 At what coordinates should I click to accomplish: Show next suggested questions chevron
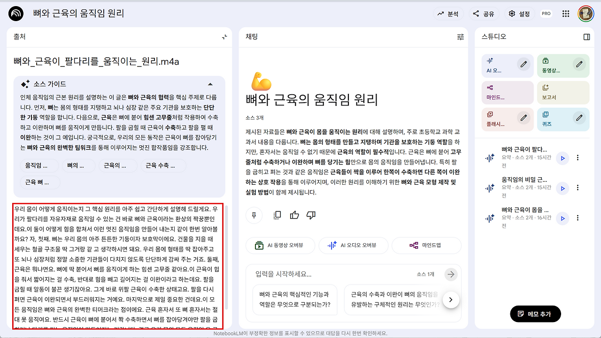click(x=451, y=300)
